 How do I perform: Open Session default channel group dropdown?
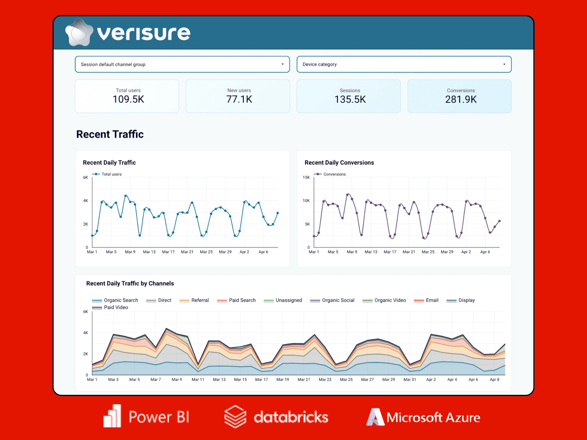(x=182, y=64)
